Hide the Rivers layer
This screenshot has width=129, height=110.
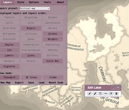(31, 28)
